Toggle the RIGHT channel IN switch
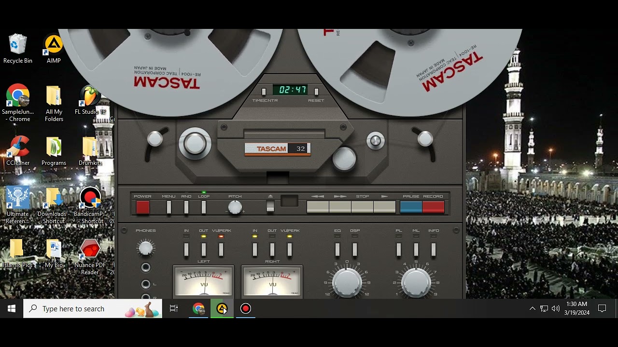This screenshot has height=347, width=618. pos(255,250)
